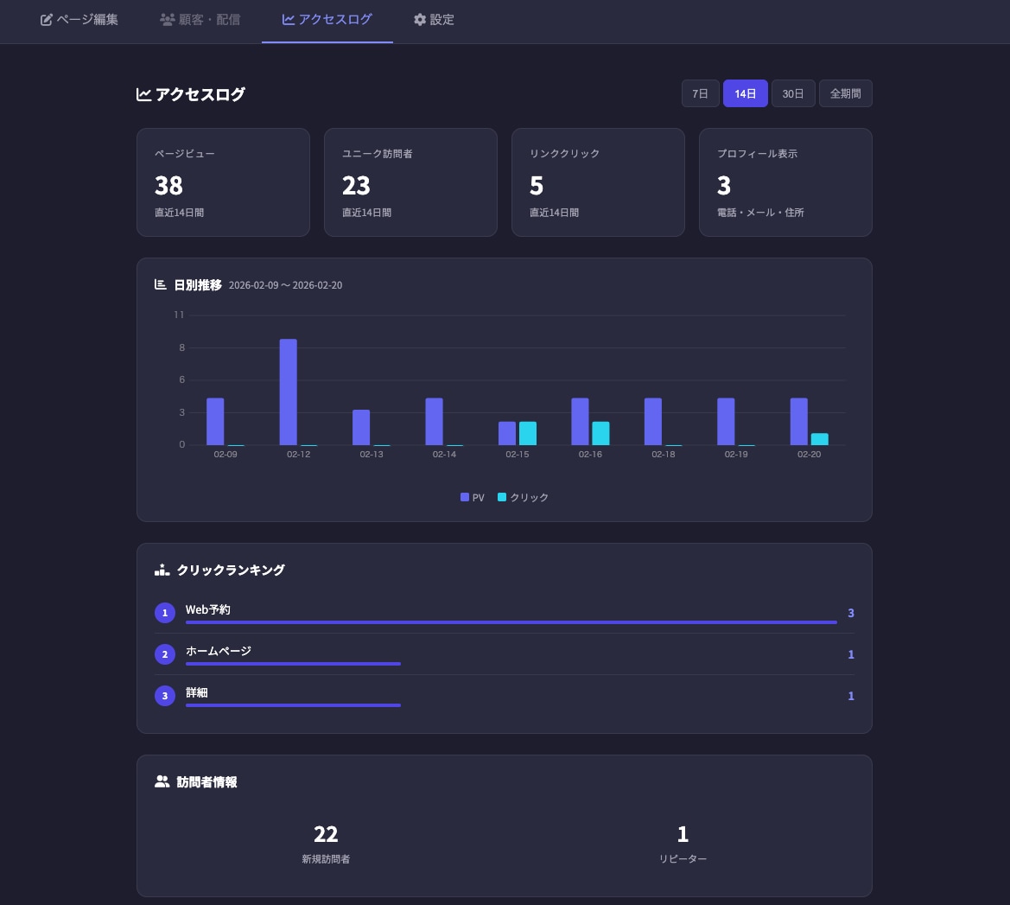
Task: Choose the 14日 period button
Action: (x=746, y=93)
